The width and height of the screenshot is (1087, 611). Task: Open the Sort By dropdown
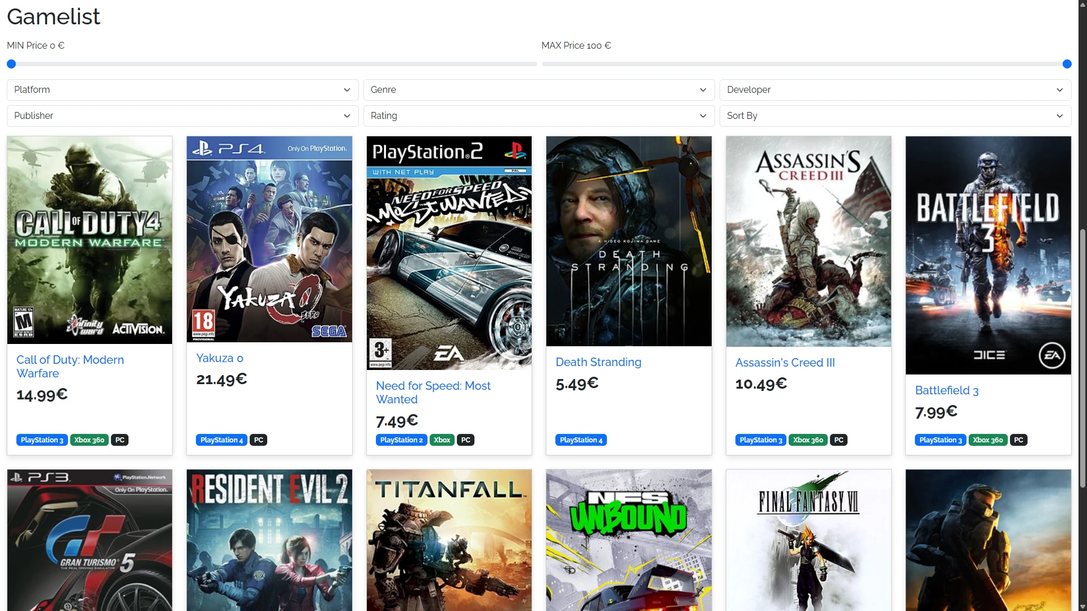click(895, 115)
